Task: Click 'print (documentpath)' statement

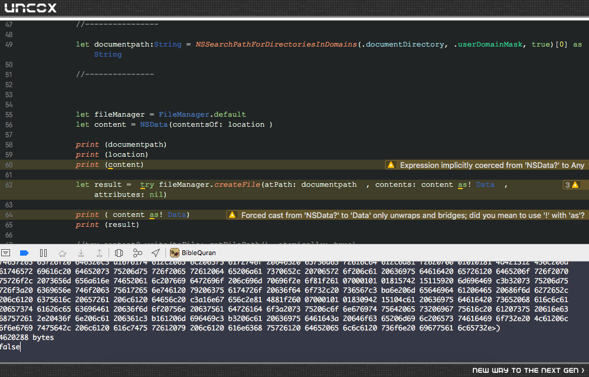Action: (x=121, y=145)
